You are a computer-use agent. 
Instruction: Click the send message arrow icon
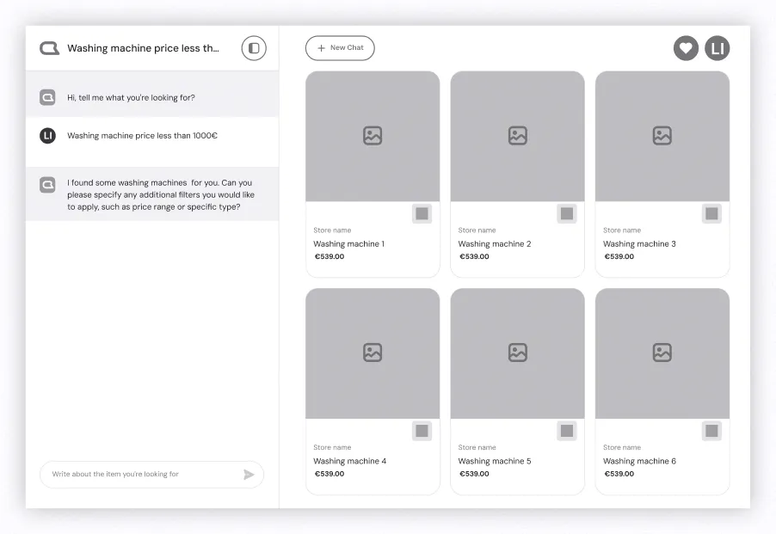[249, 474]
